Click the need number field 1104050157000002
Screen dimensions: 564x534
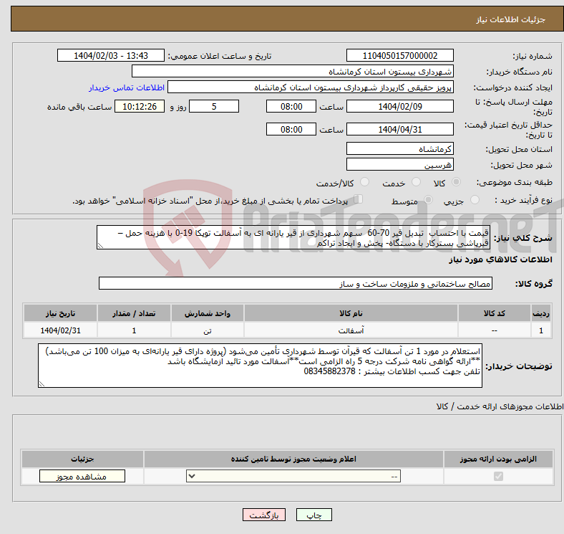399,55
